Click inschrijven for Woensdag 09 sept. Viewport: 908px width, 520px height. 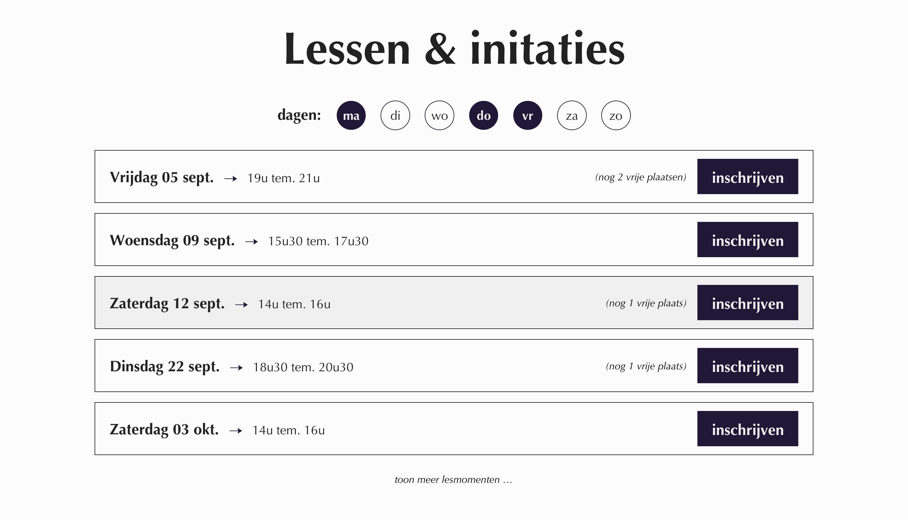tap(748, 240)
